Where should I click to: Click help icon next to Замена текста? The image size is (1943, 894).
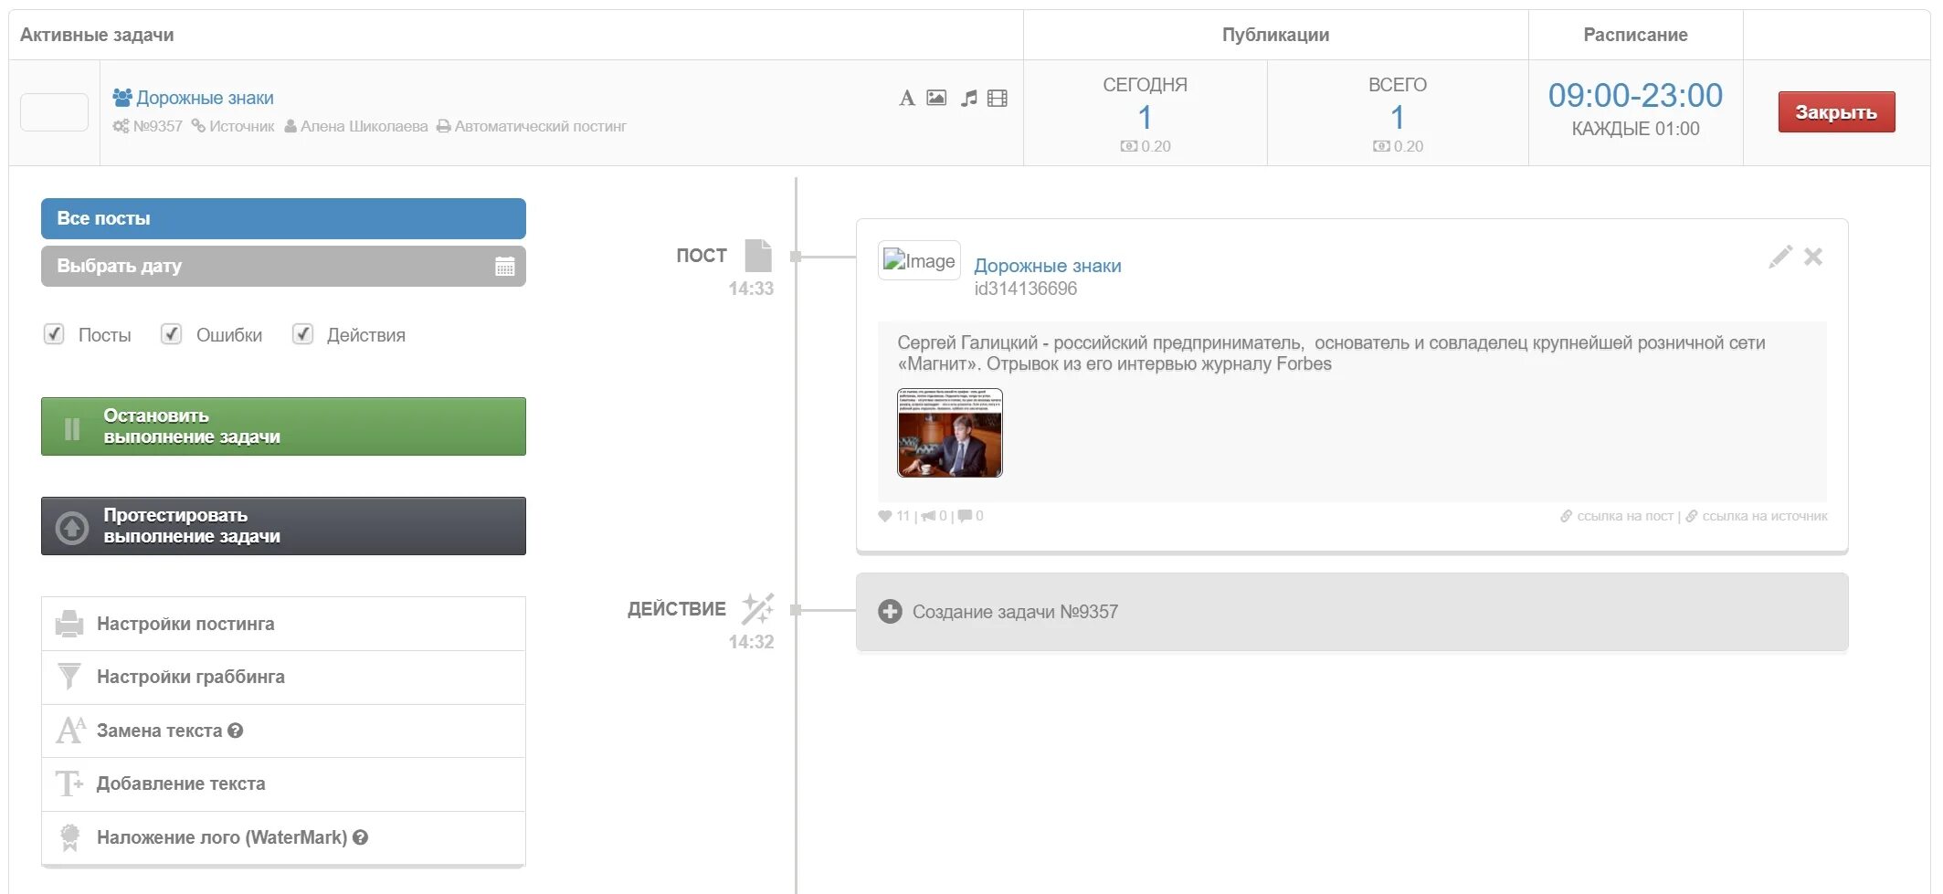[236, 731]
